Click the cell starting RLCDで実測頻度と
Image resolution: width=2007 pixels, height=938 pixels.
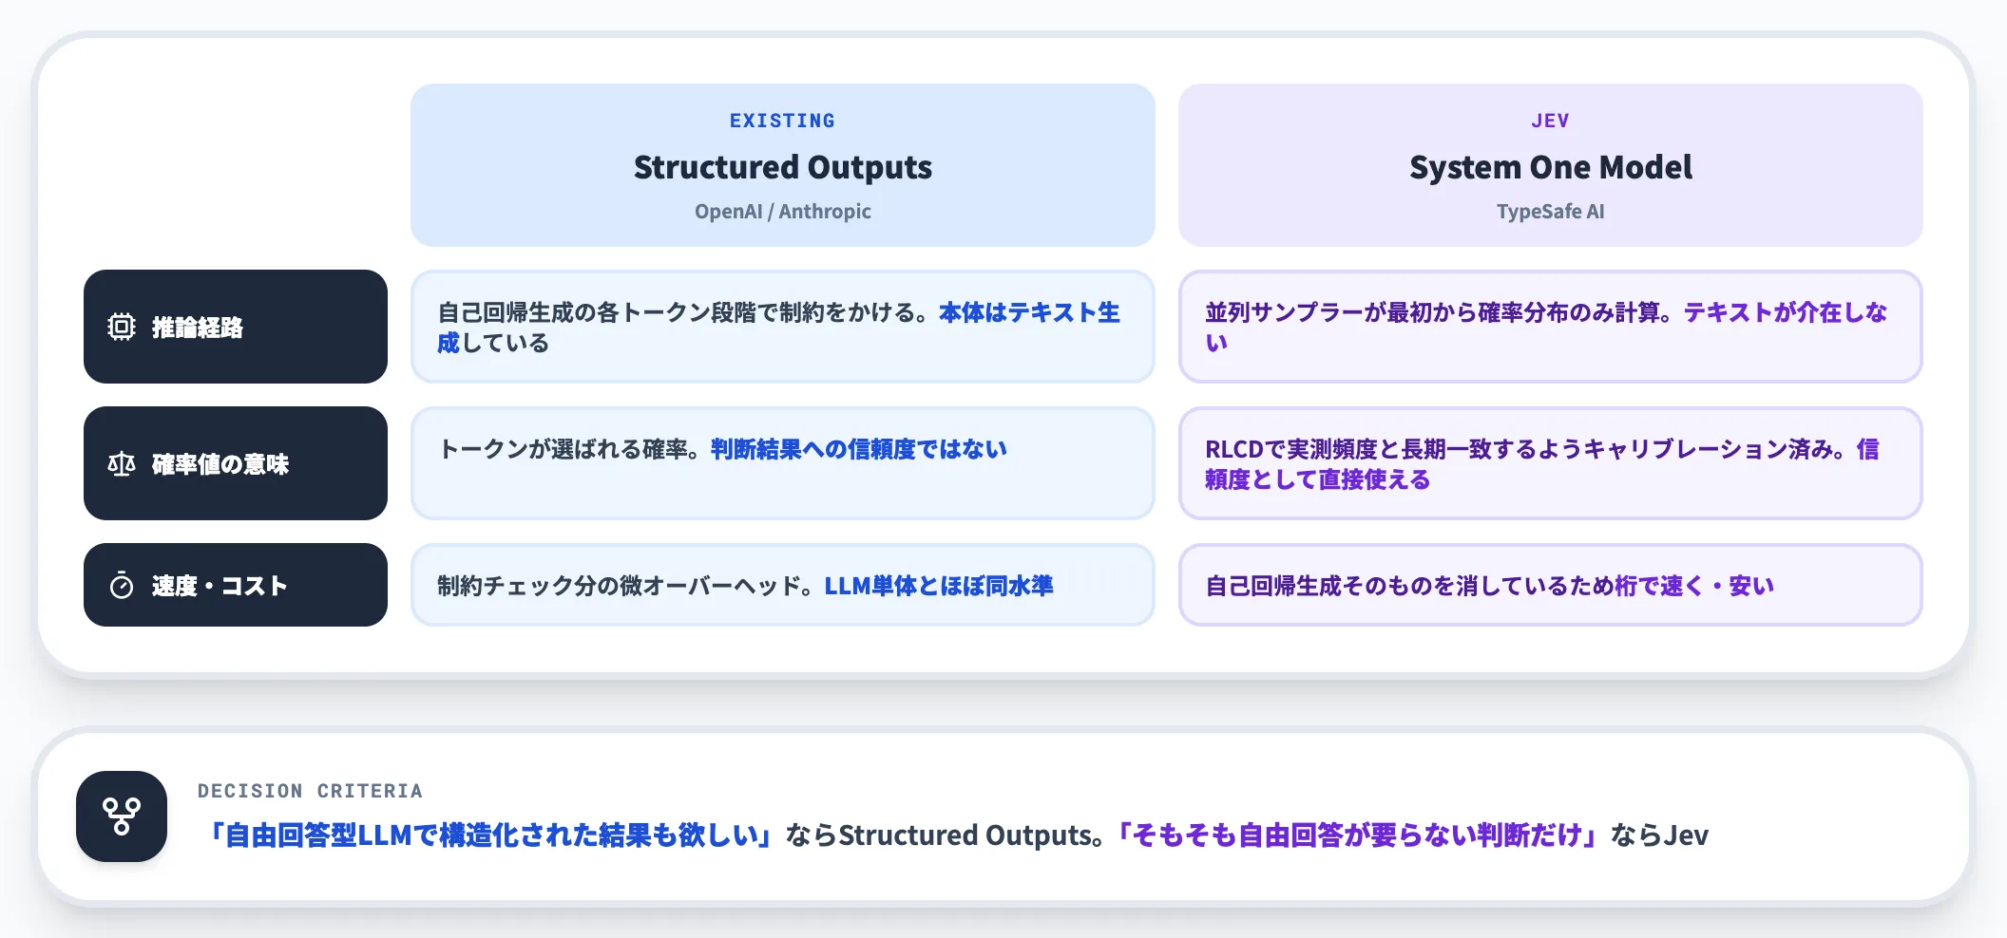[x=1551, y=463]
